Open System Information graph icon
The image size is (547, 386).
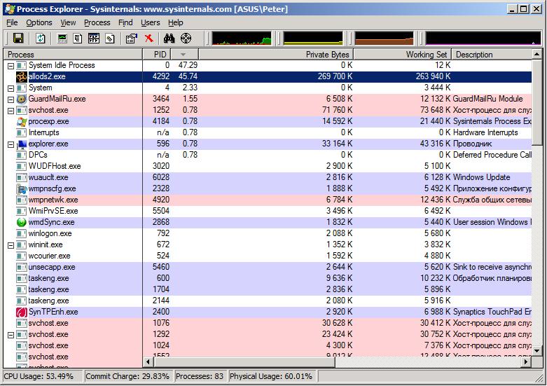(62, 38)
